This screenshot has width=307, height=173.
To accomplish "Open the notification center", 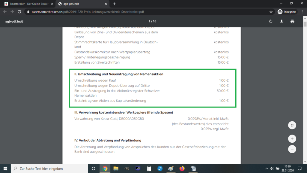I will (300, 168).
